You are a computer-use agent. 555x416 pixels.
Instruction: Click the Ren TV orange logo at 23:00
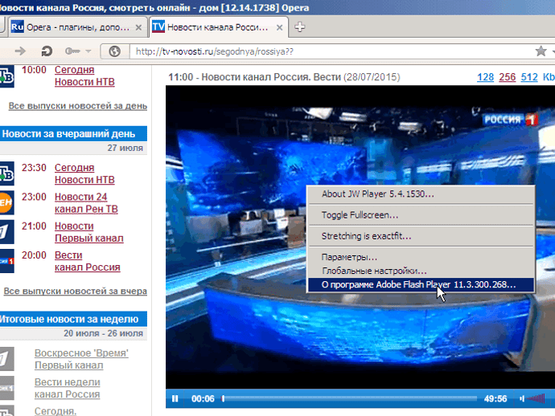tap(6, 203)
